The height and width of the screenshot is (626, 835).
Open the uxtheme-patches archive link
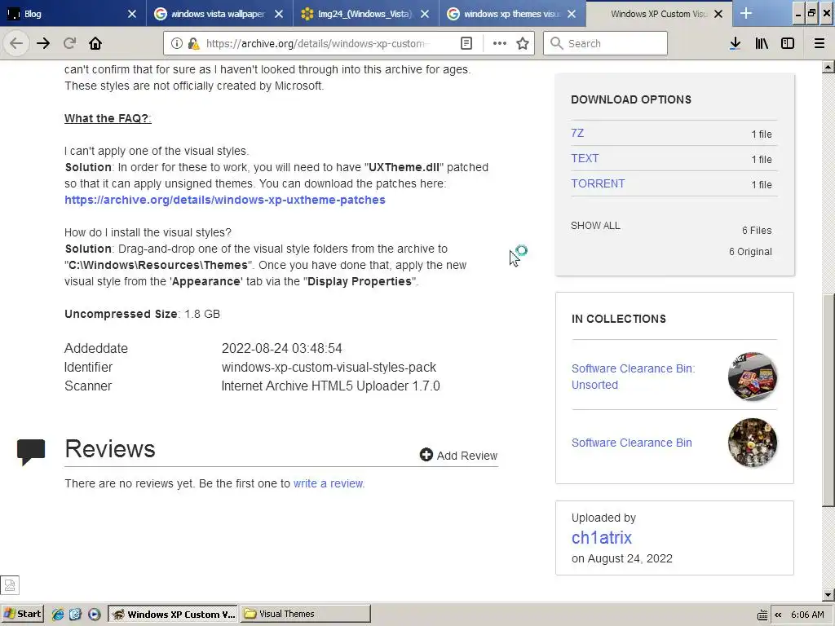click(225, 200)
